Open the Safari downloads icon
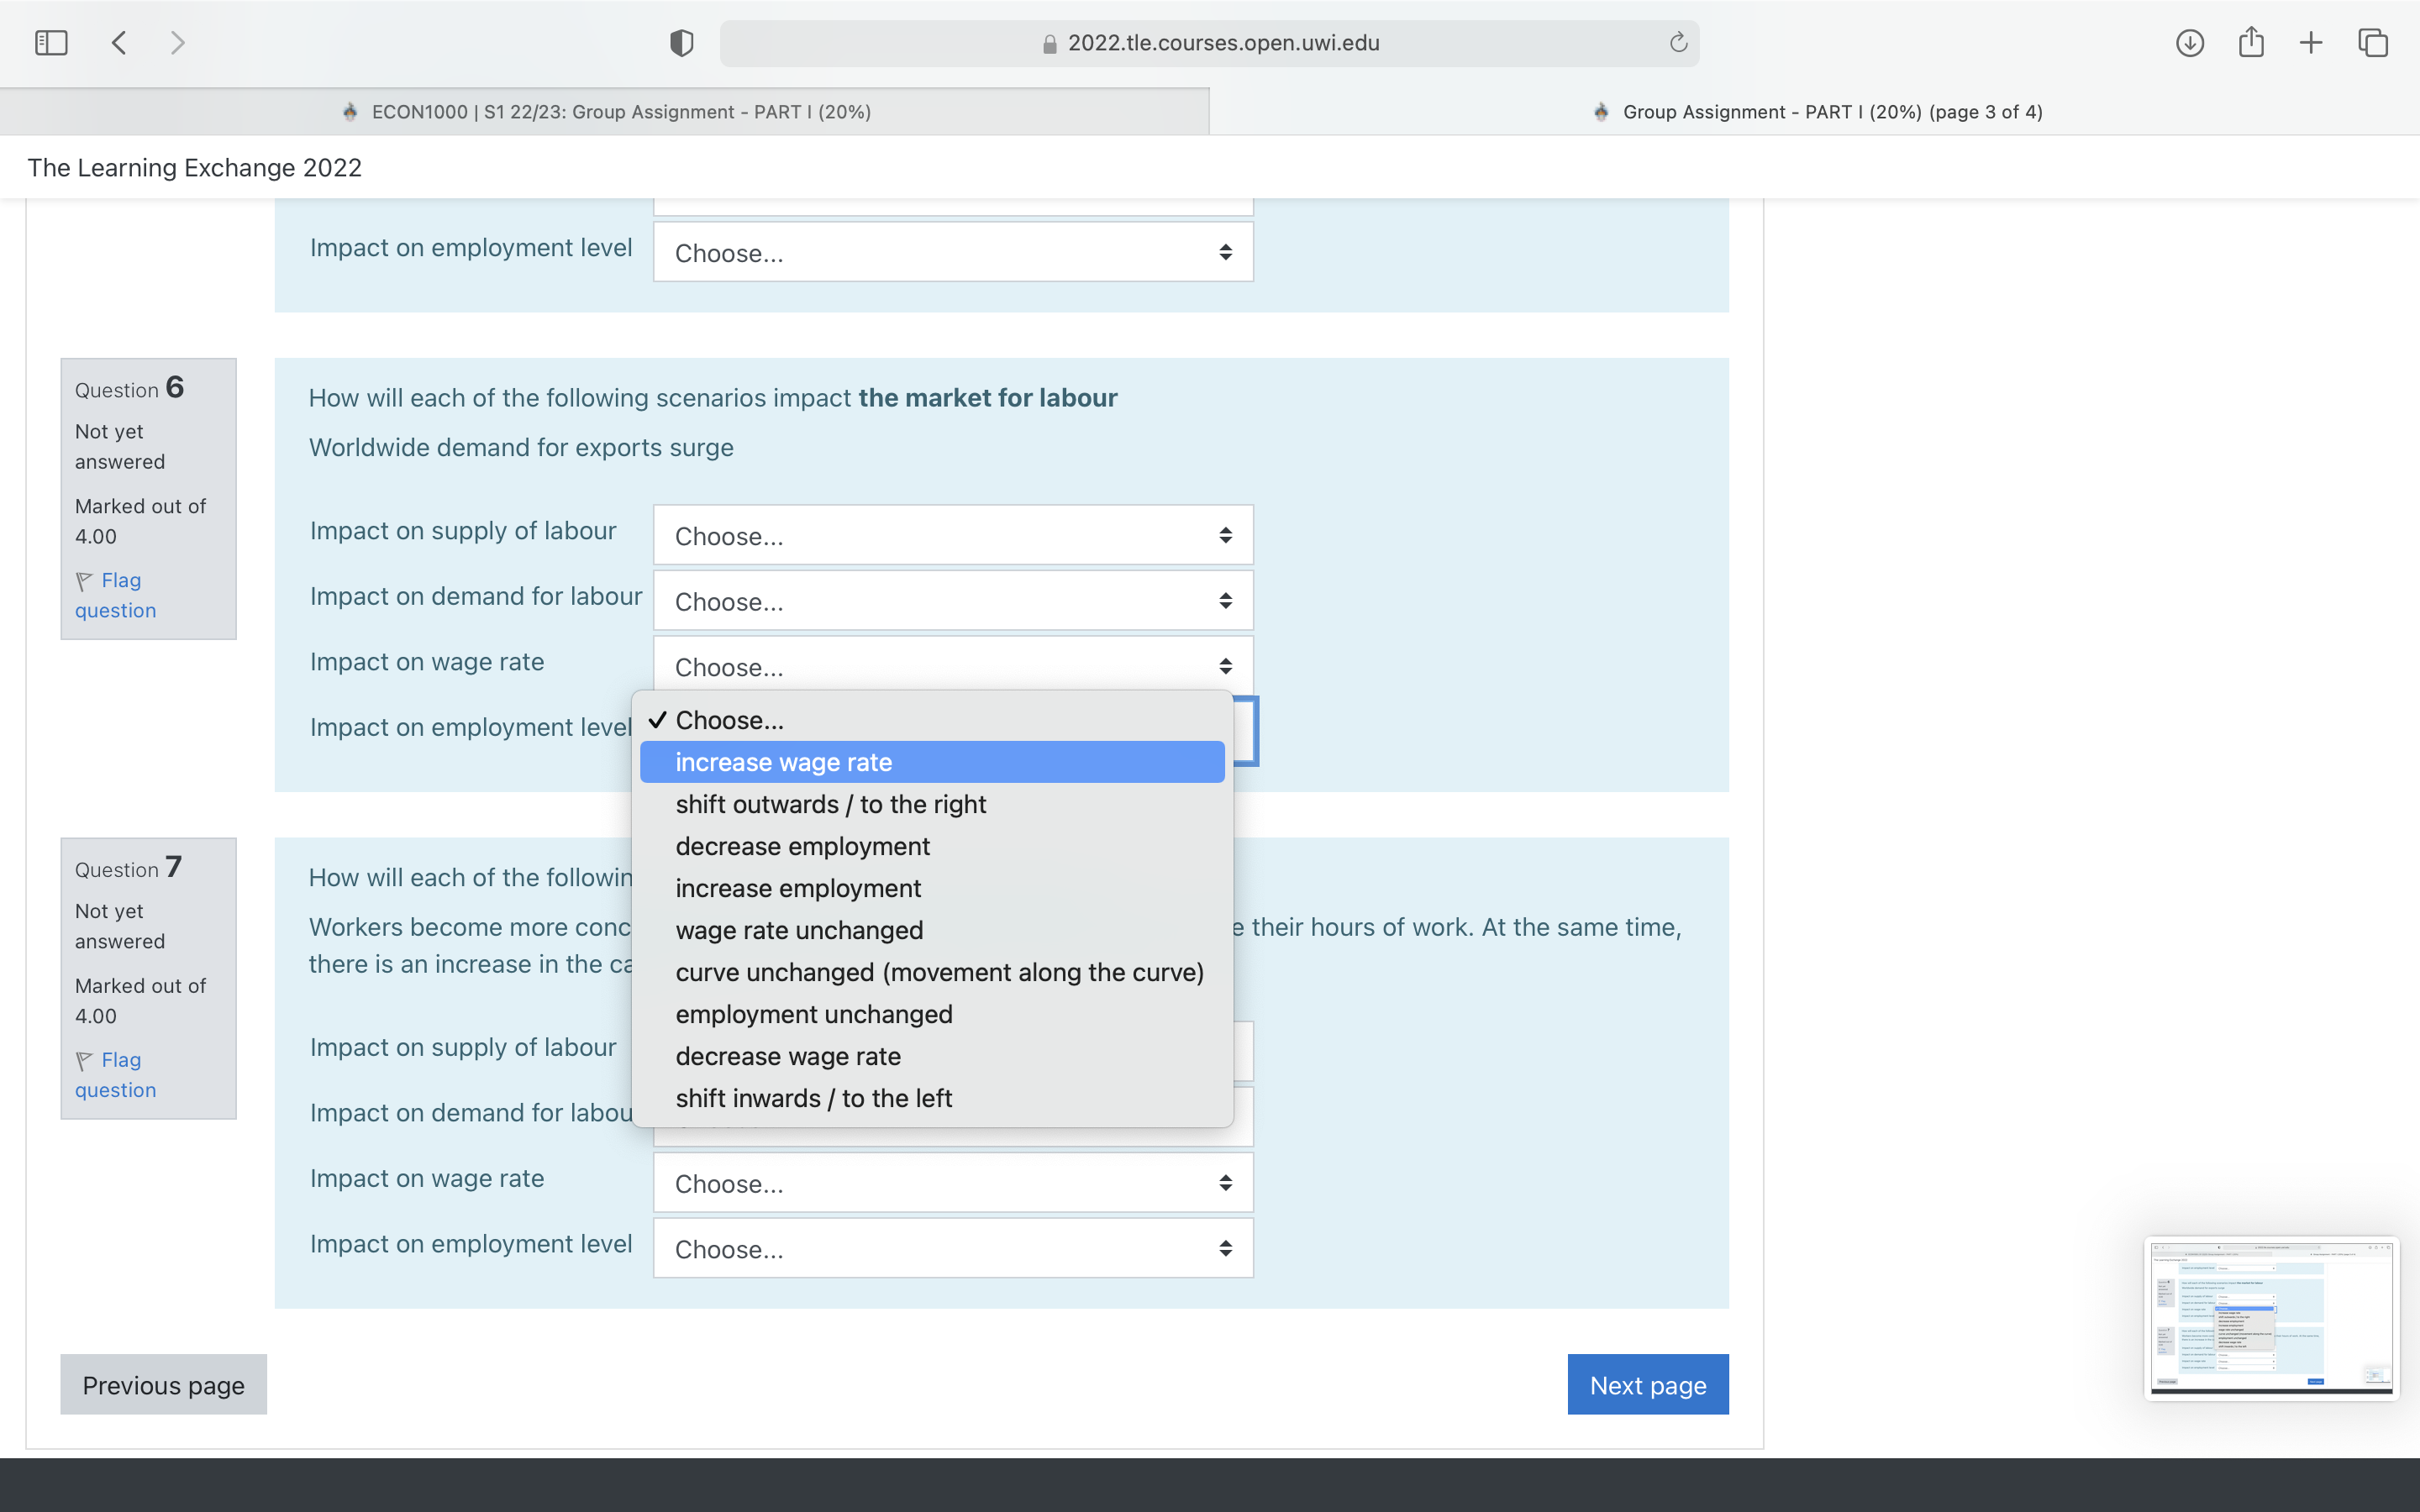2420x1512 pixels. coord(2189,43)
